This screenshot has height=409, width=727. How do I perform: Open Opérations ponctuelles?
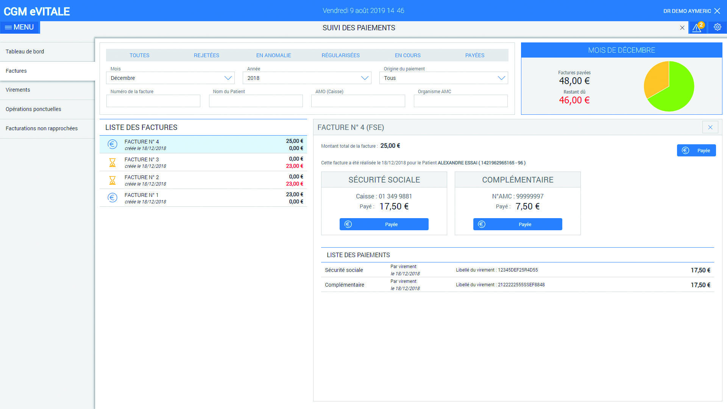(x=47, y=109)
